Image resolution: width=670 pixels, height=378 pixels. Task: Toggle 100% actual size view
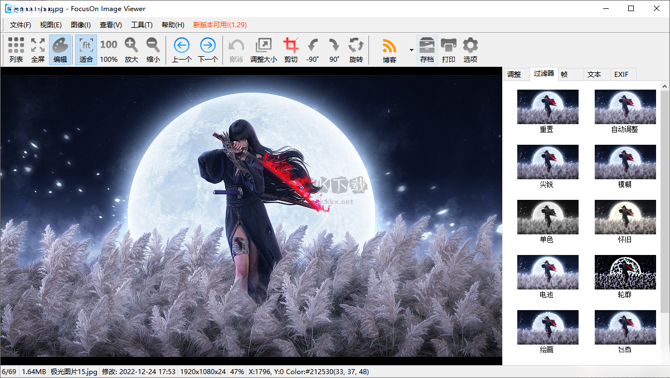click(x=109, y=50)
